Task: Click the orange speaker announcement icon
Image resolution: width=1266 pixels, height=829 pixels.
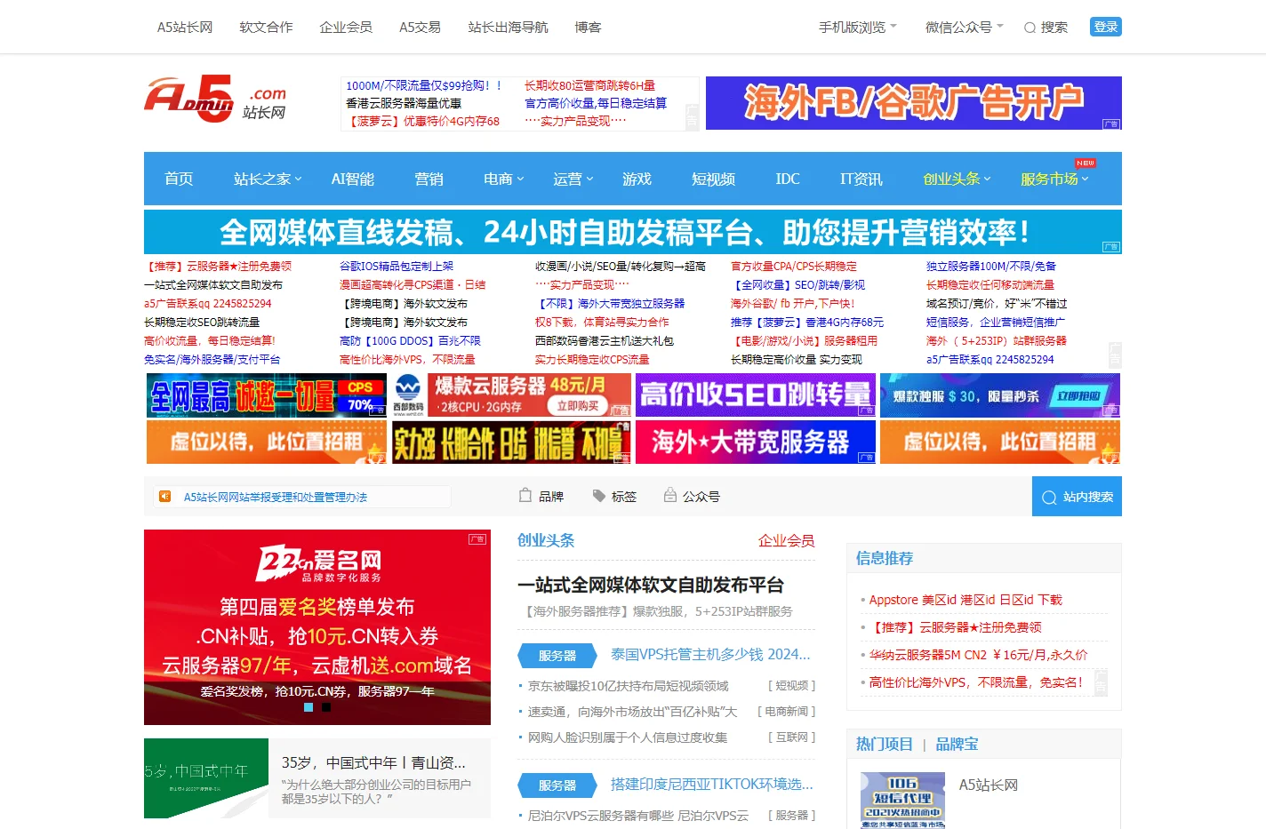Action: pyautogui.click(x=164, y=497)
